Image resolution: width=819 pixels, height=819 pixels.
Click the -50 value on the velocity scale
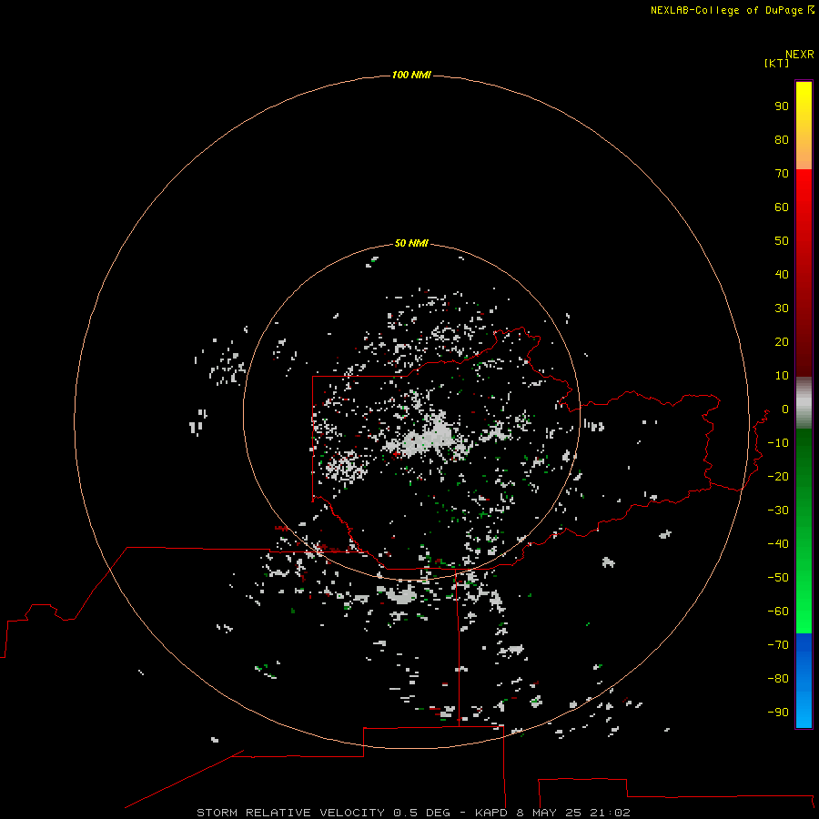[x=778, y=578]
